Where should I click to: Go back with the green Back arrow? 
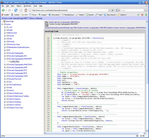tap(3, 10)
